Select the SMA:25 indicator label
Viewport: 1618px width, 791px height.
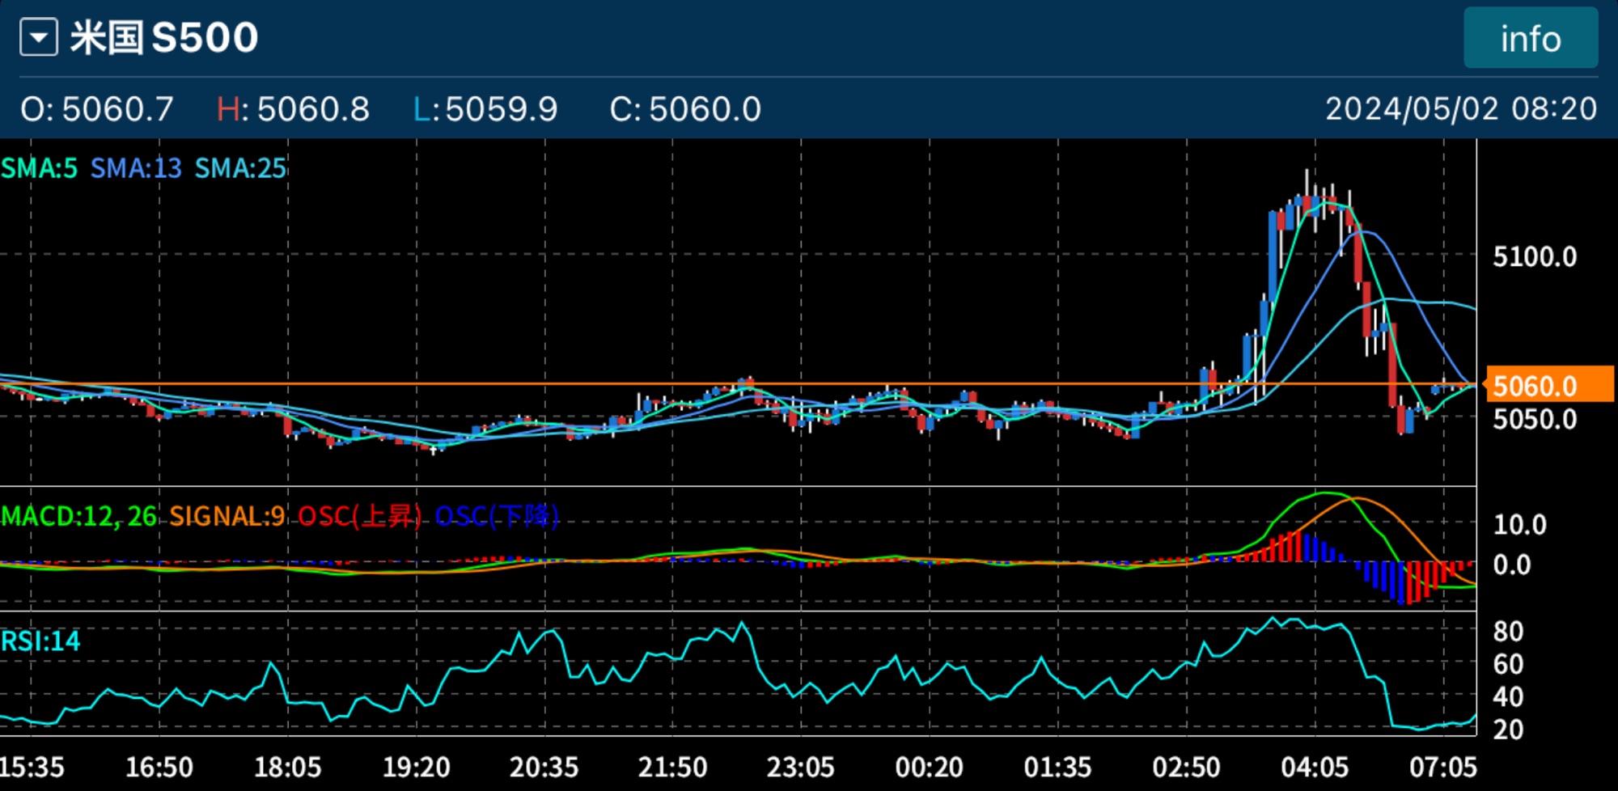coord(239,169)
